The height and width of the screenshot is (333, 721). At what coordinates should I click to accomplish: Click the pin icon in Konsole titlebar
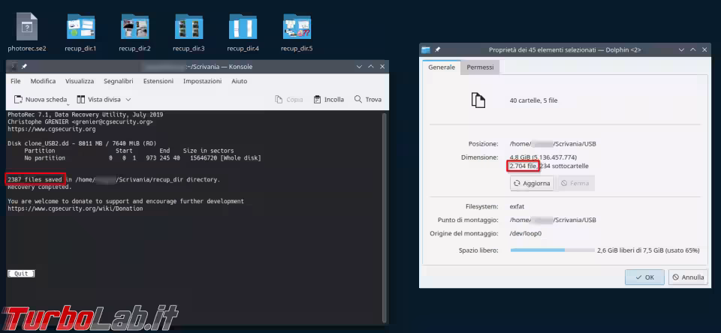click(24, 67)
